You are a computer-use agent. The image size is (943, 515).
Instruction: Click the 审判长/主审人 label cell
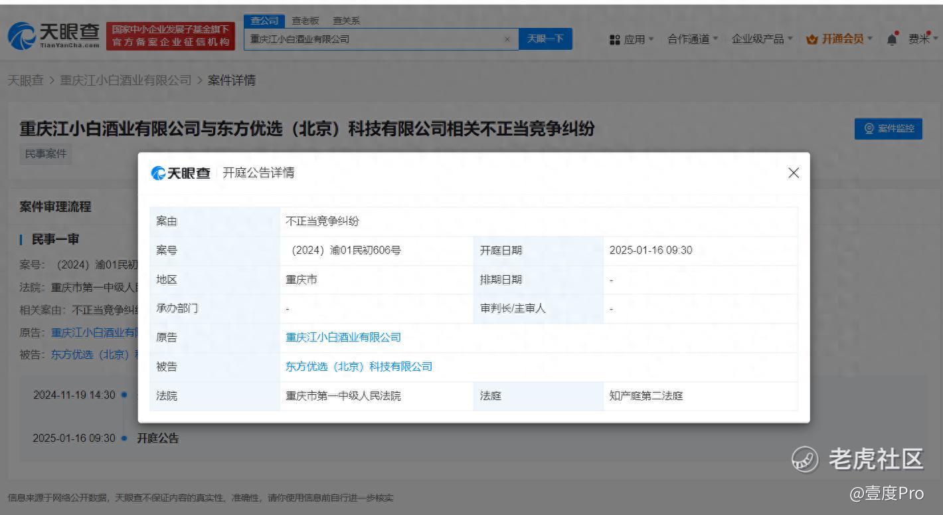click(x=539, y=309)
